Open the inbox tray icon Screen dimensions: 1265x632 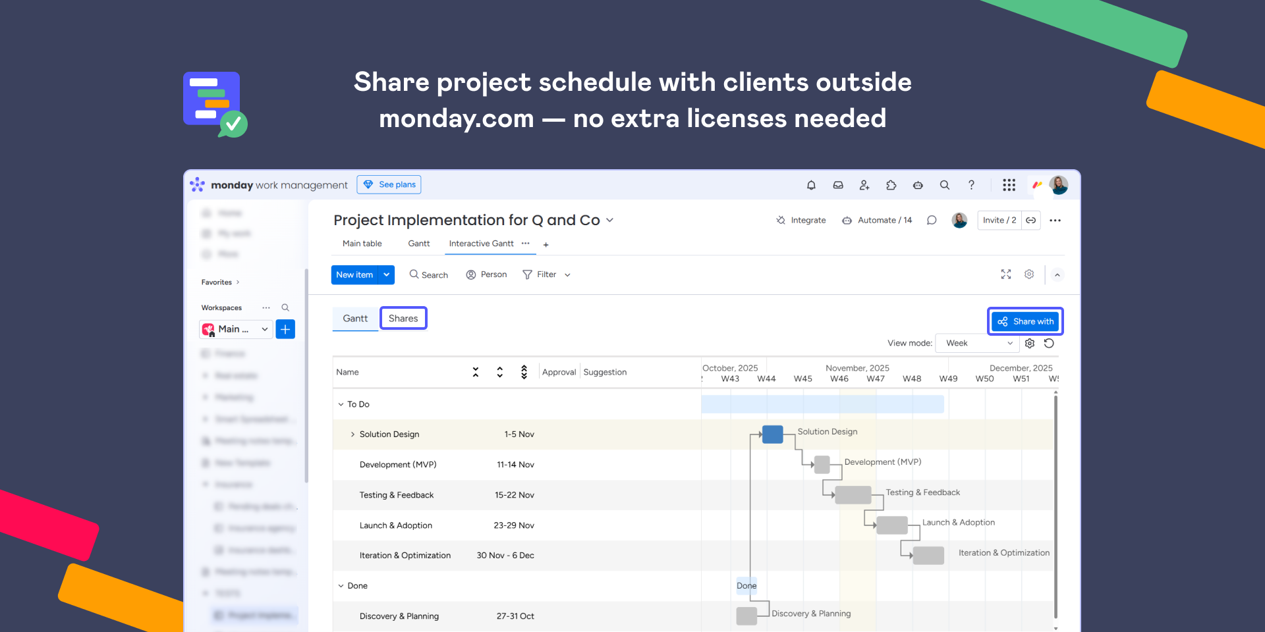(x=838, y=185)
